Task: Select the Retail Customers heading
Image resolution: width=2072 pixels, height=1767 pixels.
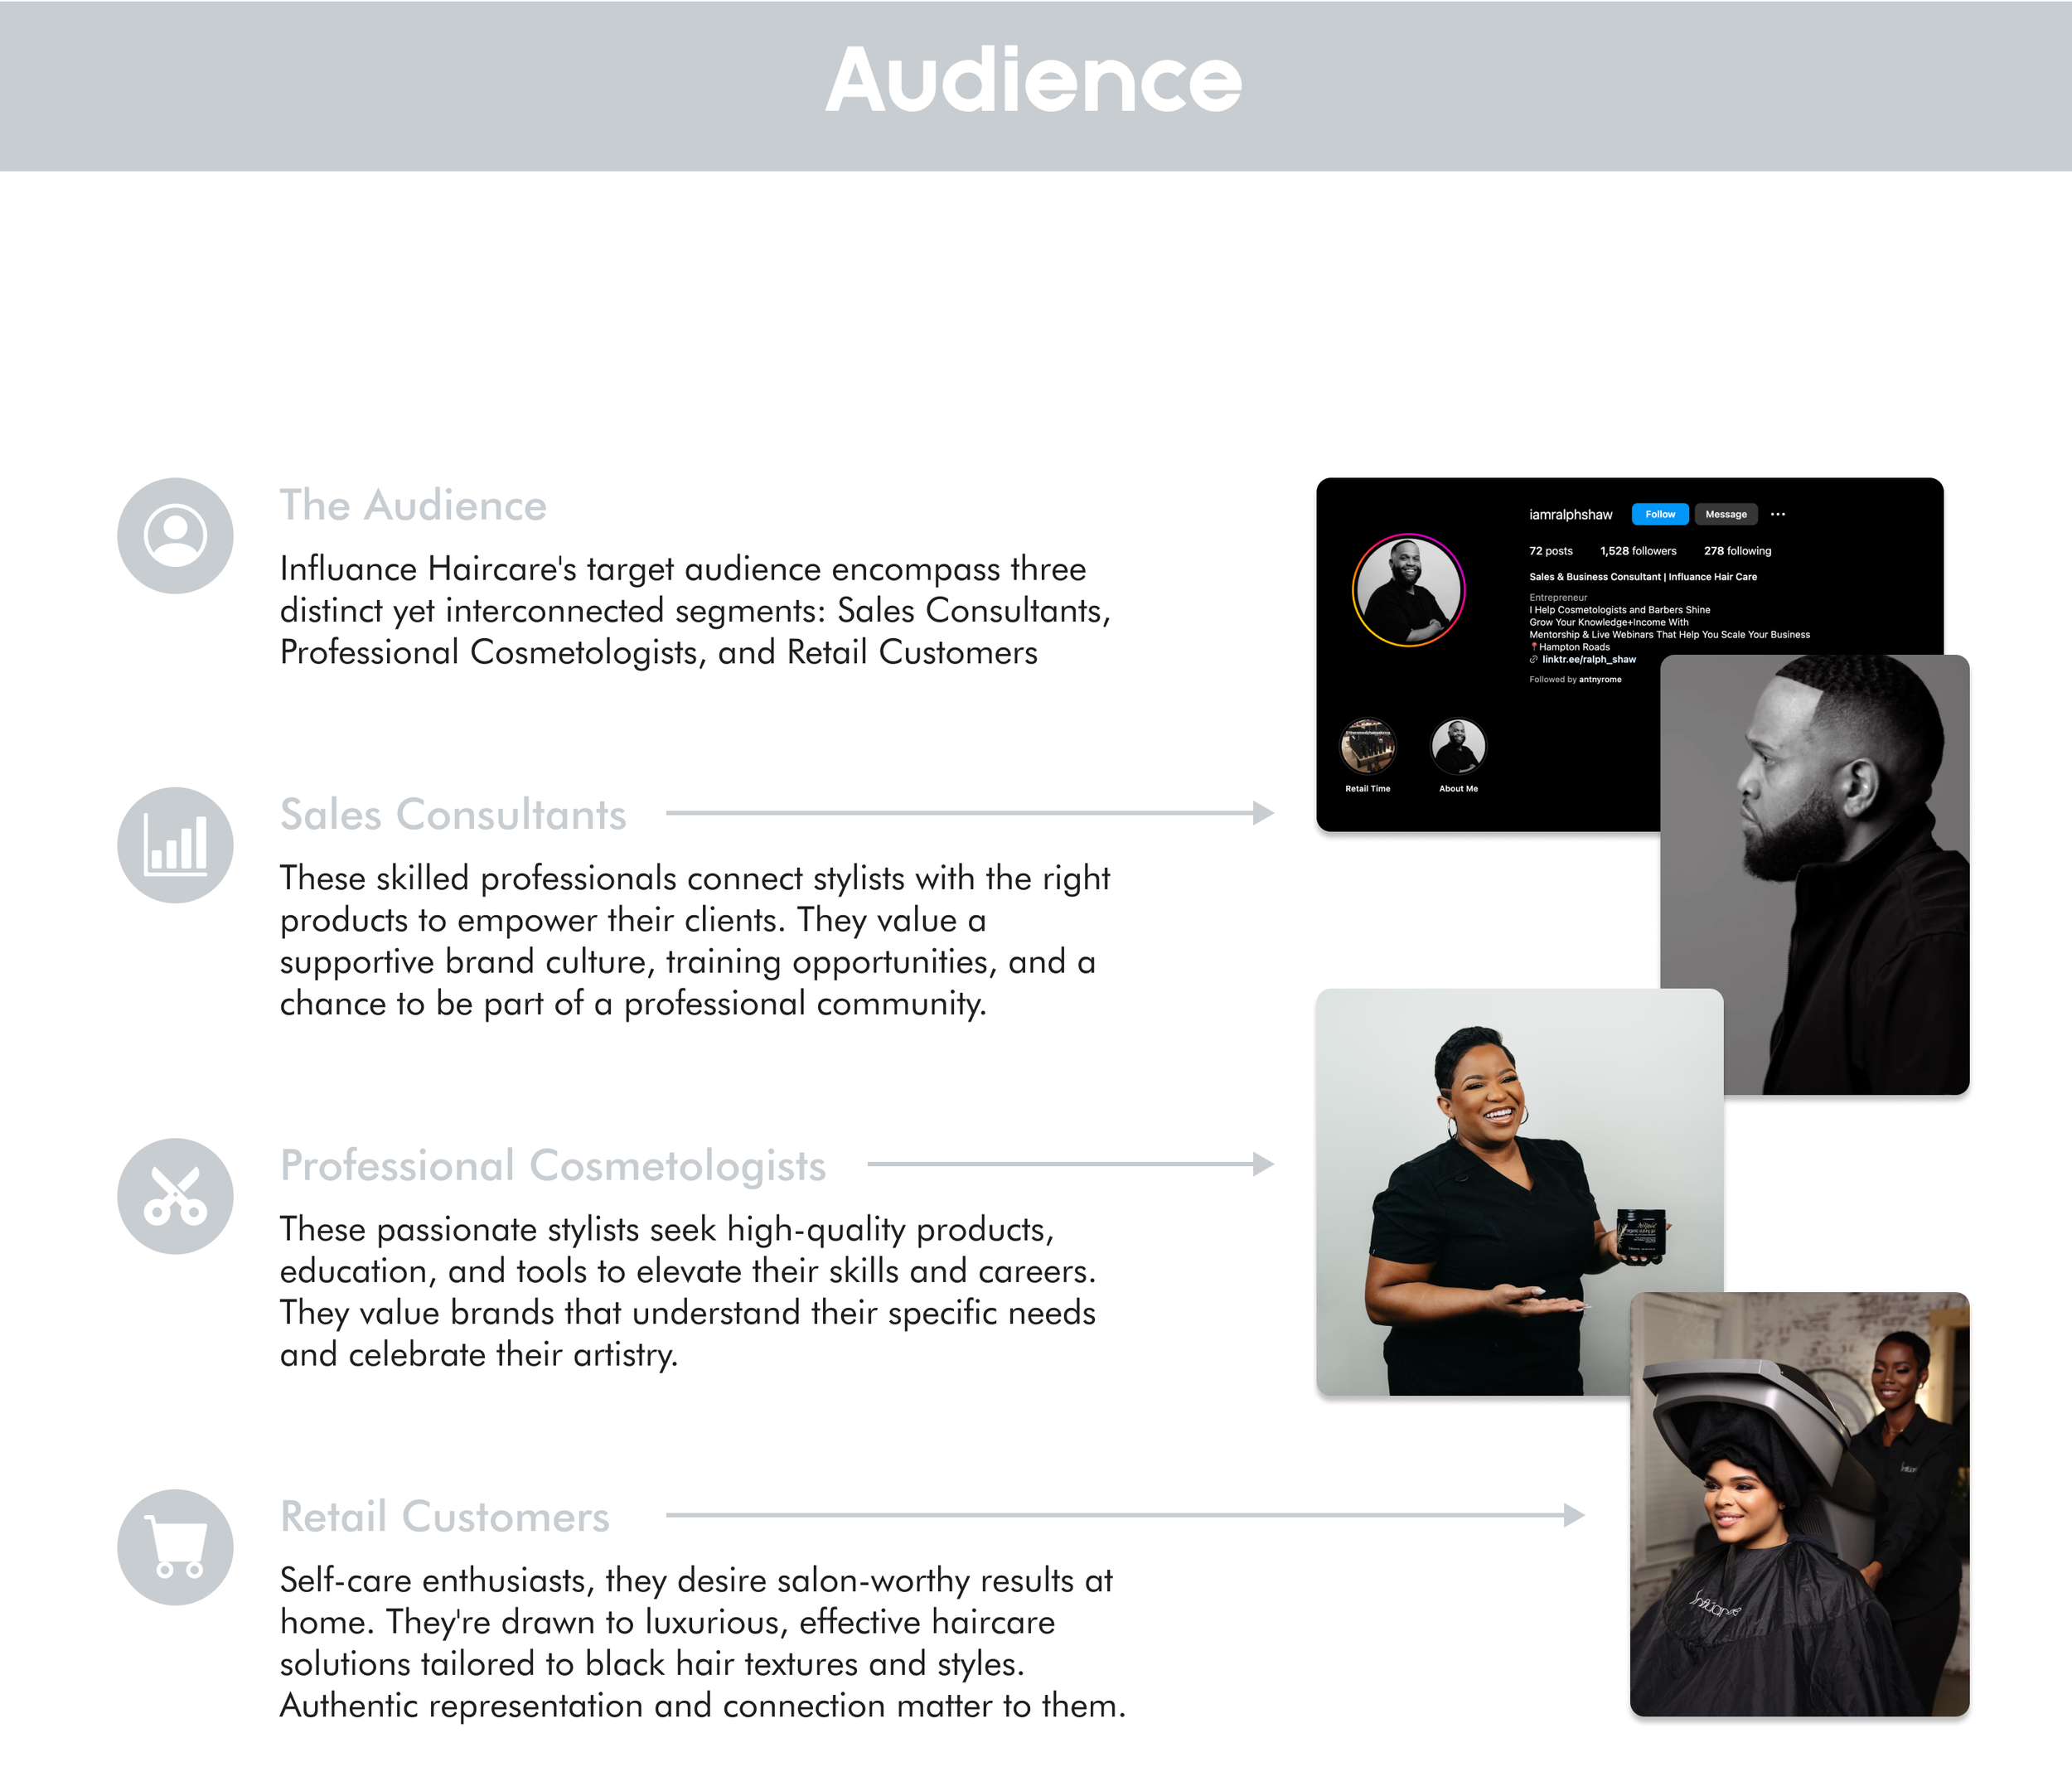Action: [x=444, y=1517]
